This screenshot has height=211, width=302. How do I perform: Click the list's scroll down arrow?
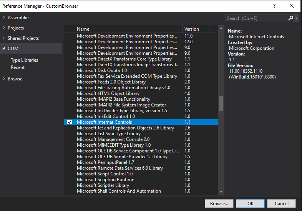tap(221, 191)
